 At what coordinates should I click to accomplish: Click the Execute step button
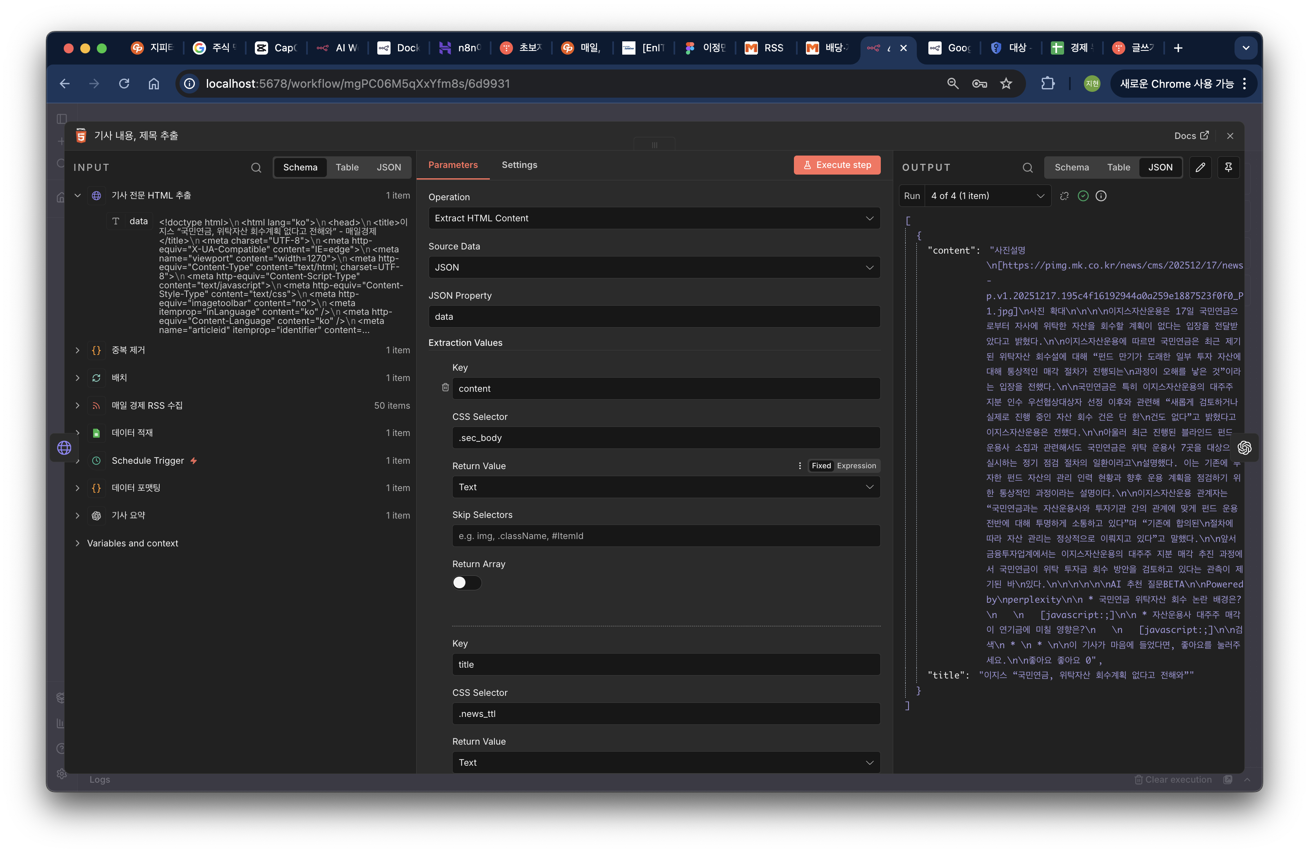tap(837, 165)
